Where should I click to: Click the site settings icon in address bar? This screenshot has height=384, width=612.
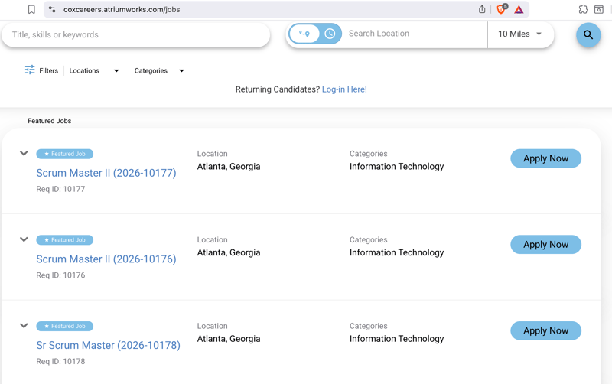[x=52, y=10]
